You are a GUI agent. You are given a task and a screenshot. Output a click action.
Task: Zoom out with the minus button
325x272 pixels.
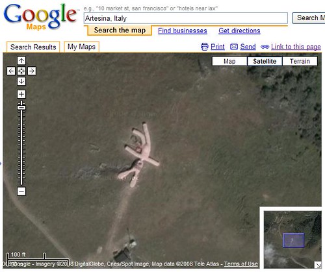coord(21,192)
